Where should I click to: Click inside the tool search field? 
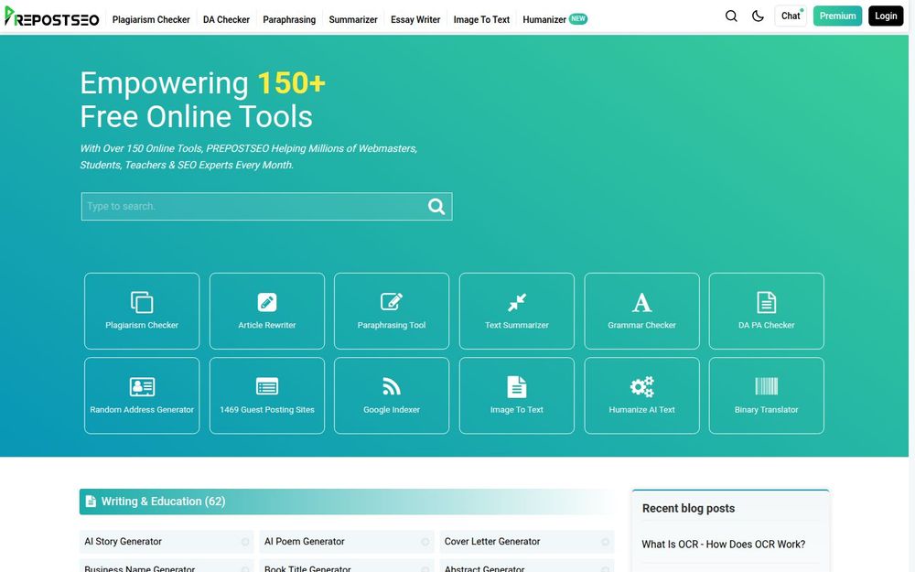(x=247, y=206)
